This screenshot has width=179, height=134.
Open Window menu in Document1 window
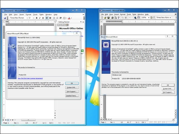point(140,14)
